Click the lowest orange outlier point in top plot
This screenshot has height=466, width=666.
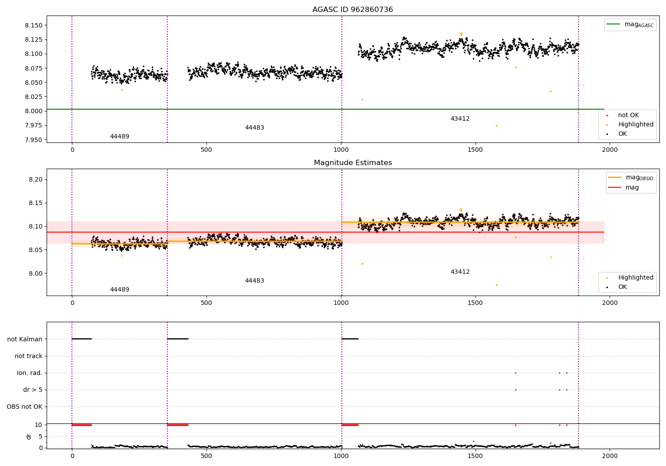(x=496, y=126)
